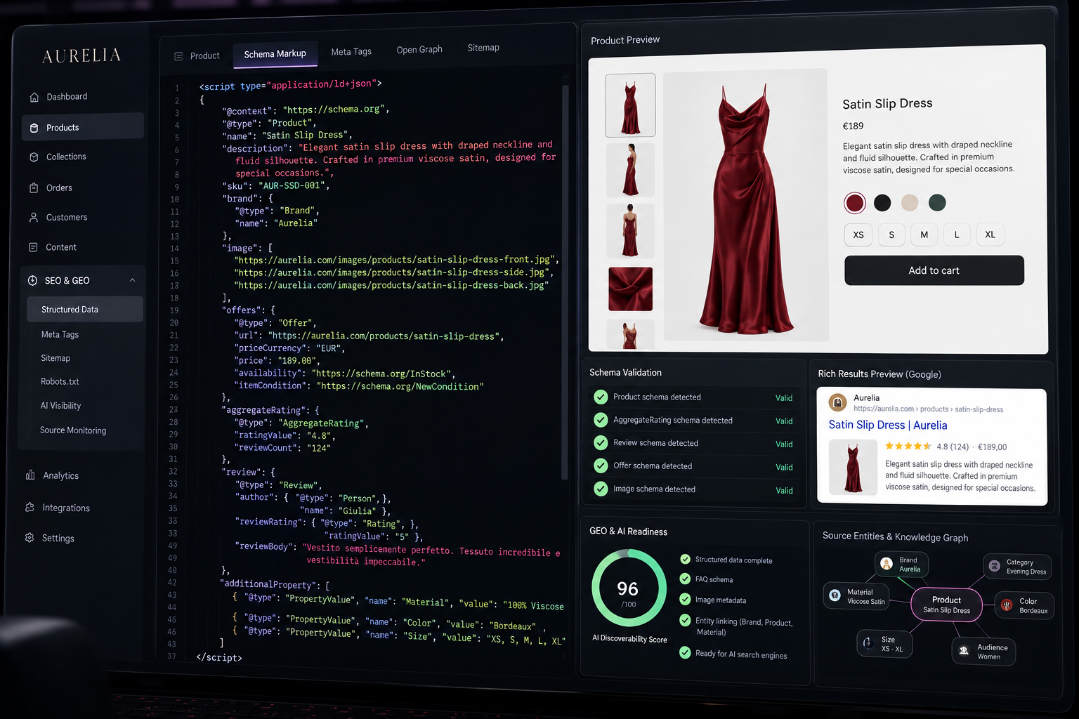This screenshot has width=1079, height=719.
Task: Toggle the Structured data complete check
Action: (685, 559)
